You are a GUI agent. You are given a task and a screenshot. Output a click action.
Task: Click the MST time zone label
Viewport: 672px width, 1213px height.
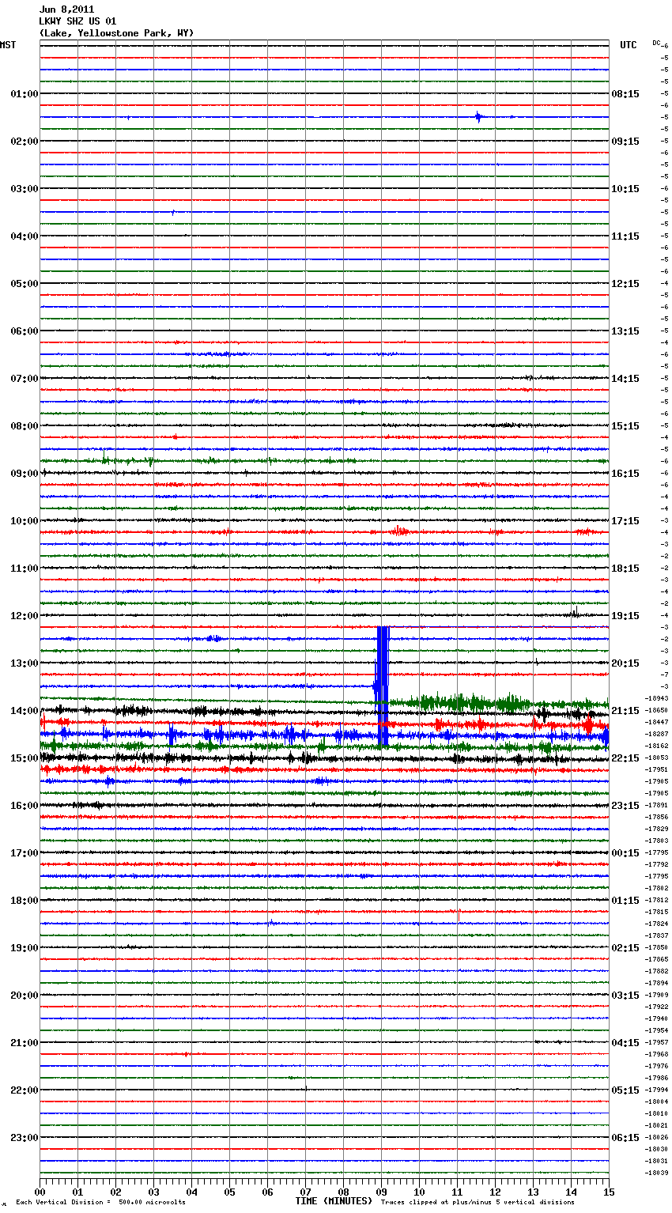tap(8, 45)
